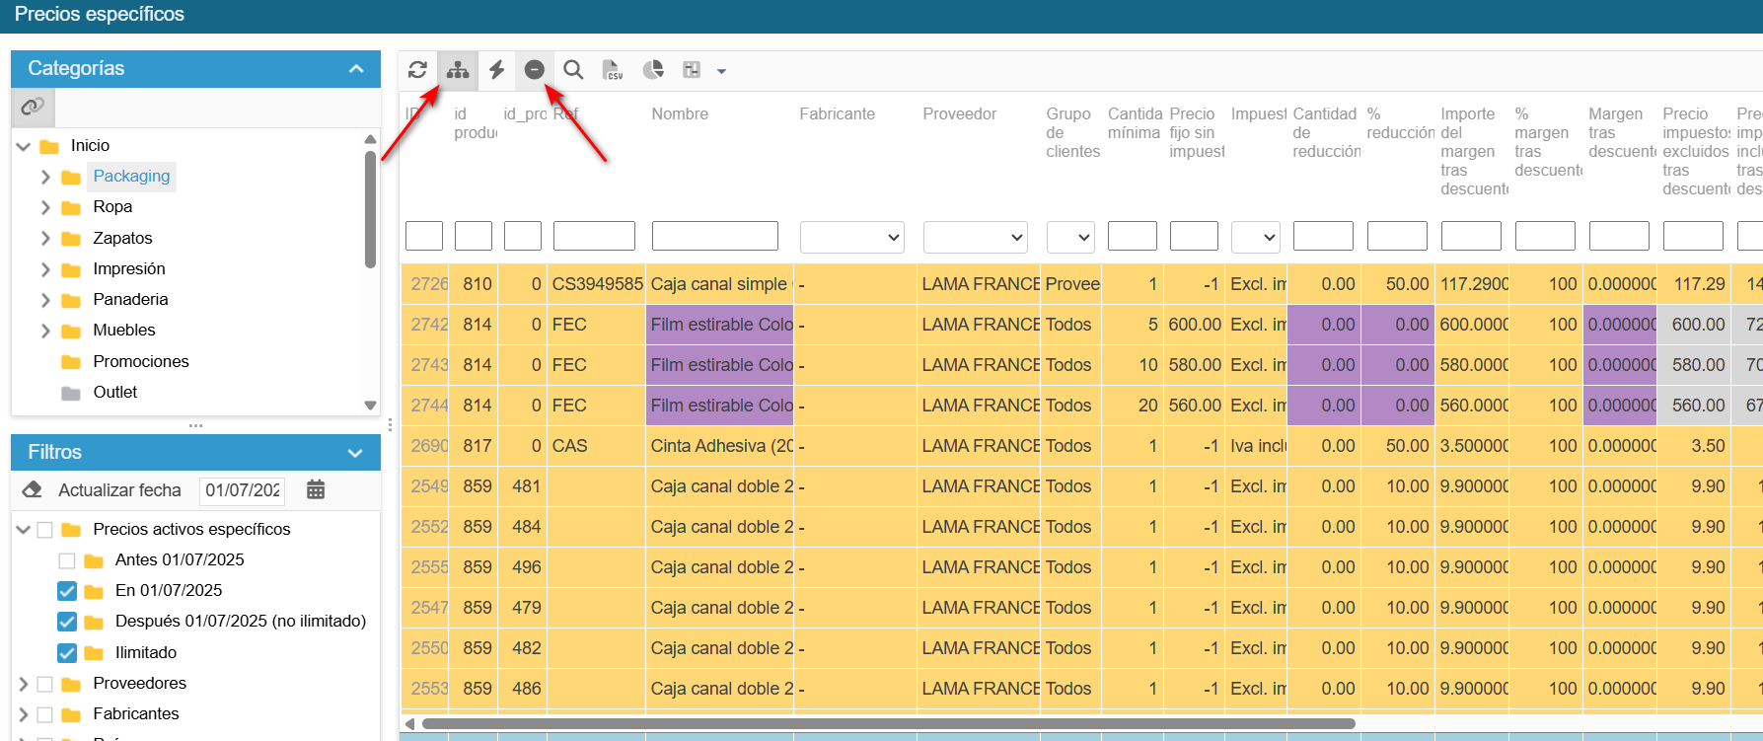Click the lightning bolt quick action icon
Image resolution: width=1763 pixels, height=741 pixels.
pos(497,70)
